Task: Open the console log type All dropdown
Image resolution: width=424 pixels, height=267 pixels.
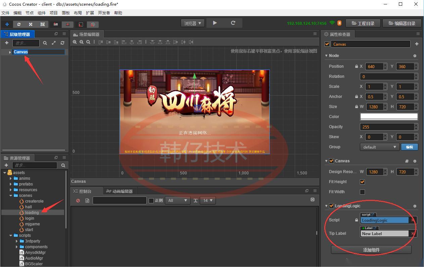Action: click(x=178, y=201)
